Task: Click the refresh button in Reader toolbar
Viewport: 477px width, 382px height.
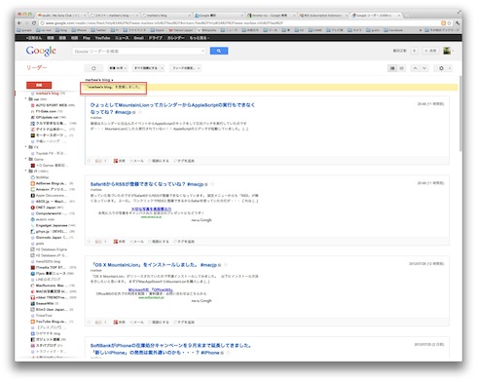Action: point(93,68)
